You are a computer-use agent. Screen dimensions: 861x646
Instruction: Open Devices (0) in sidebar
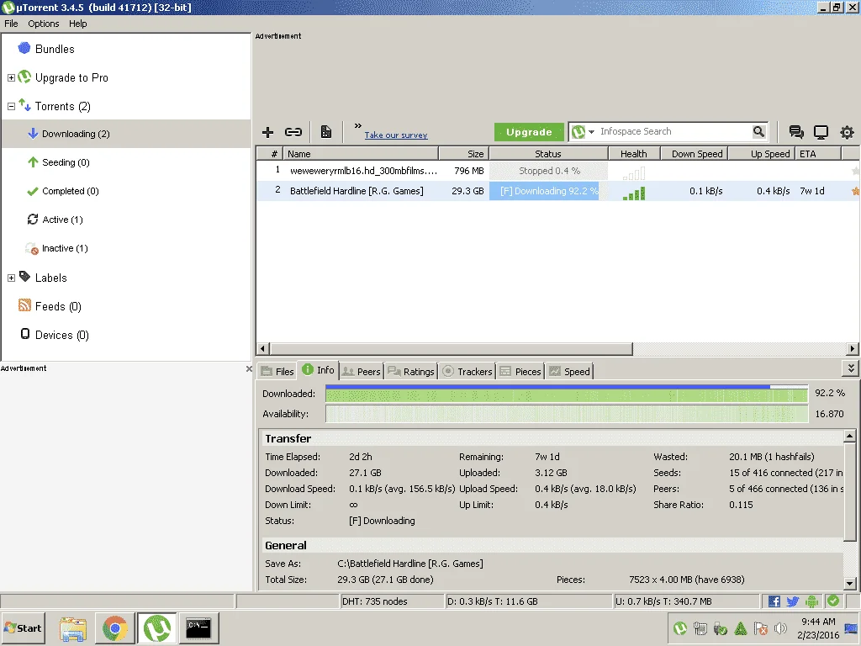pyautogui.click(x=61, y=335)
